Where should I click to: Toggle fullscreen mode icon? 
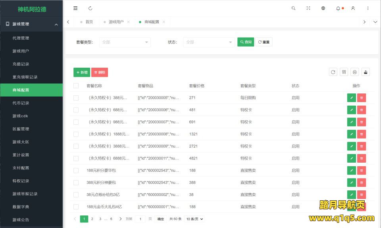[x=308, y=8]
